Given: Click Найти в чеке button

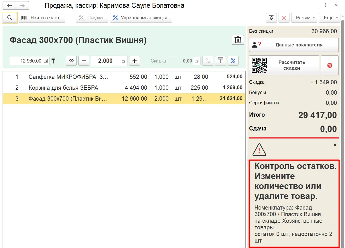Looking at the screenshot, I should pyautogui.click(x=42, y=18).
